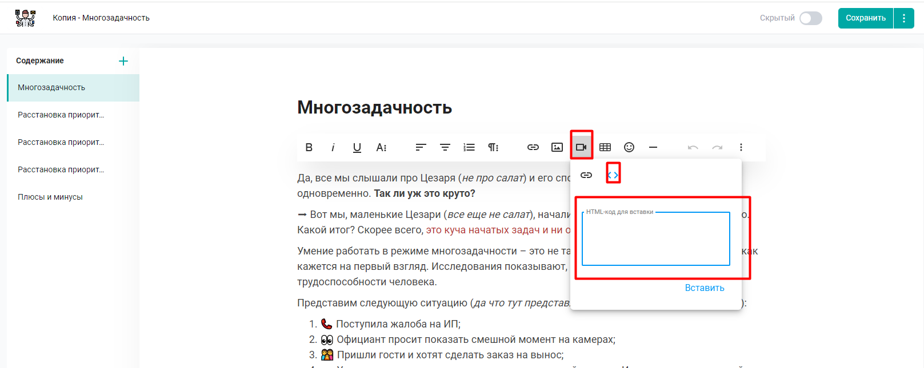Click the Копия - Многозадачность course title

[101, 18]
